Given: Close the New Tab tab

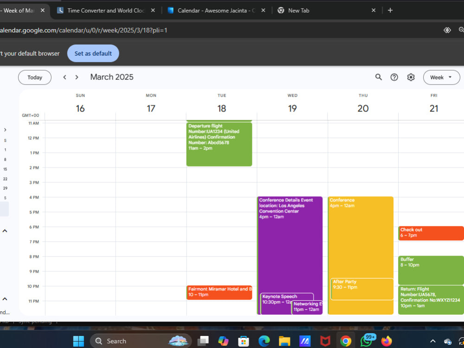Looking at the screenshot, I should [x=374, y=10].
